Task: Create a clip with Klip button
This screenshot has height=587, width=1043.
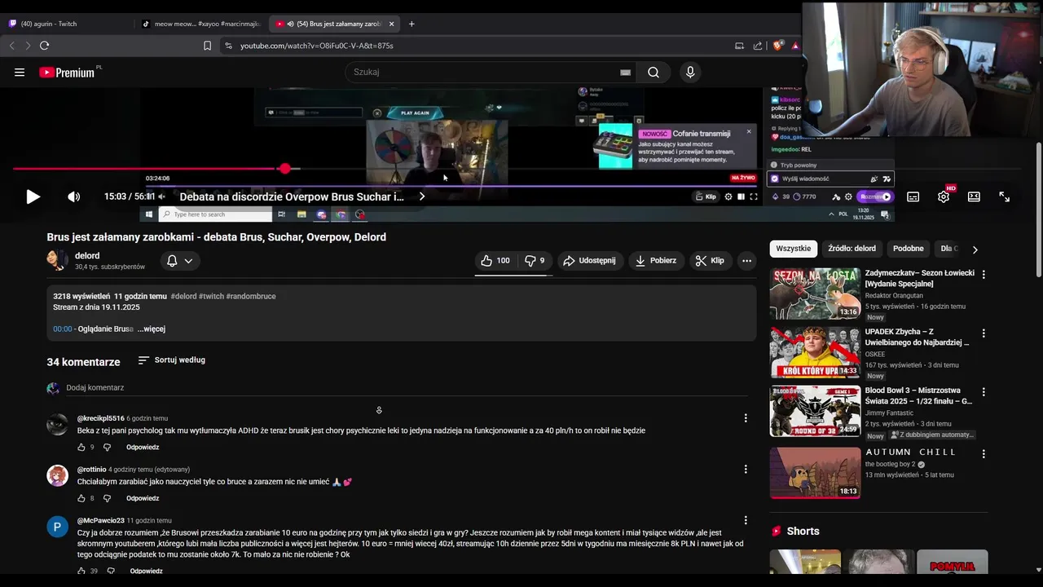Action: click(710, 261)
